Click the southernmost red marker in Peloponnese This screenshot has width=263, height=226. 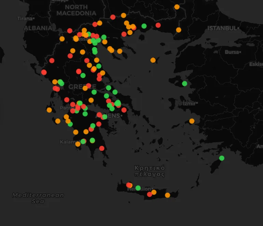pos(102,148)
